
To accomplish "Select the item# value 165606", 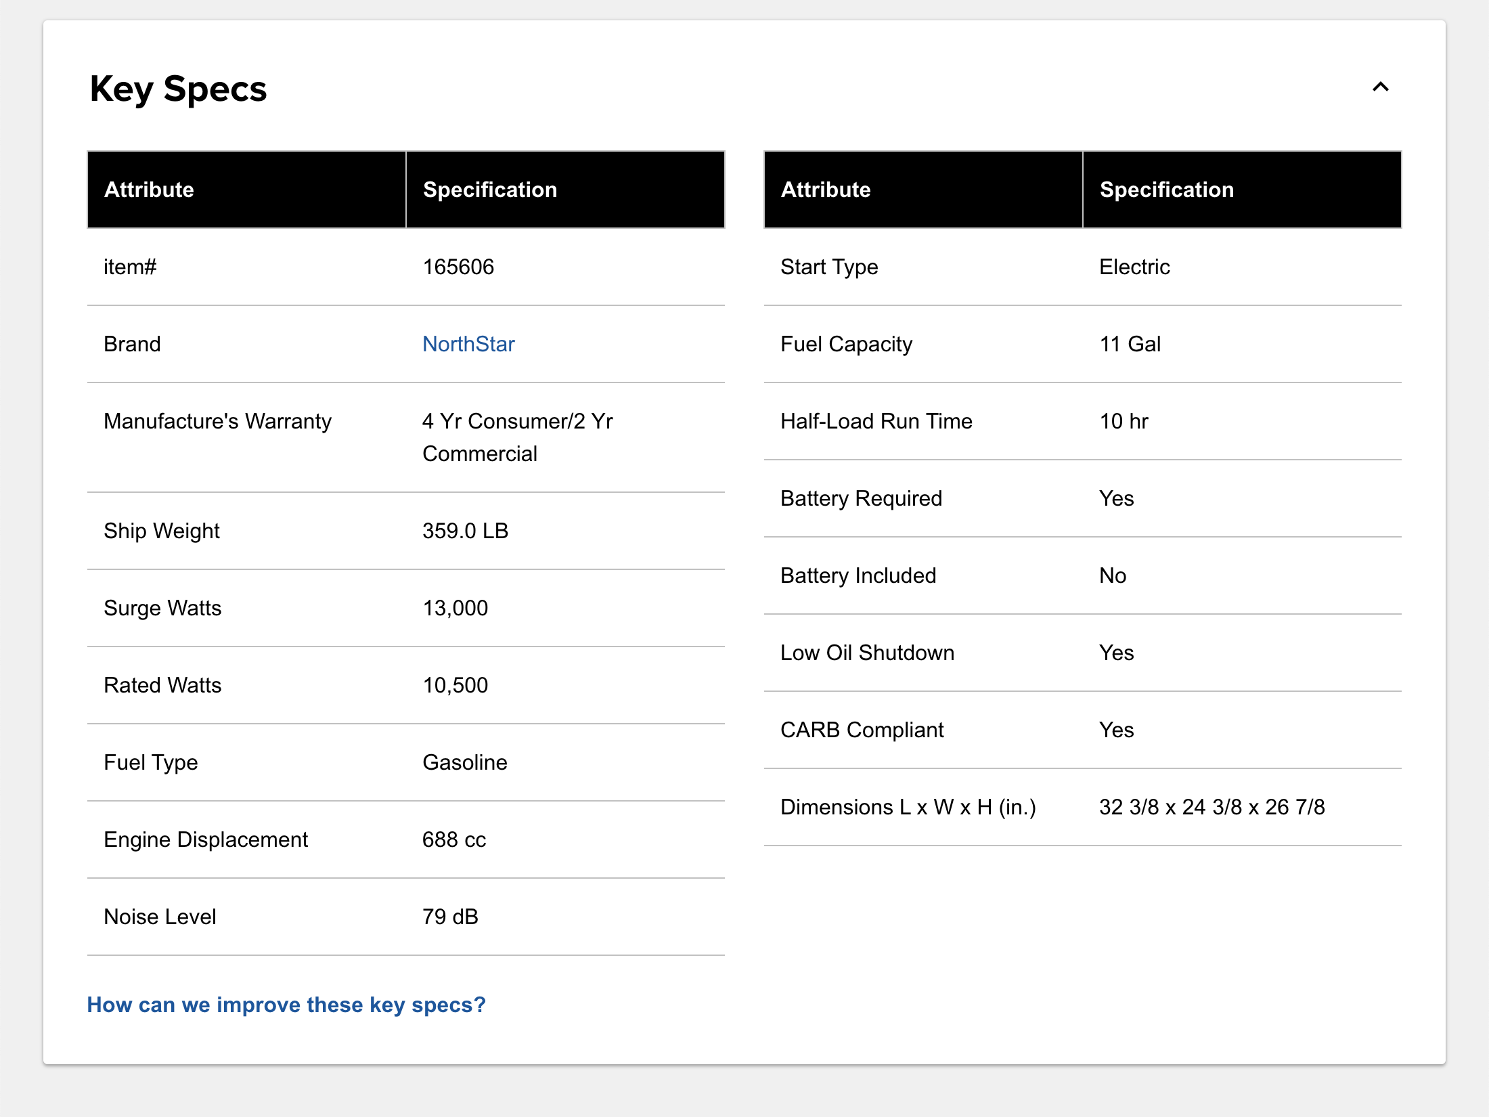I will click(x=458, y=267).
